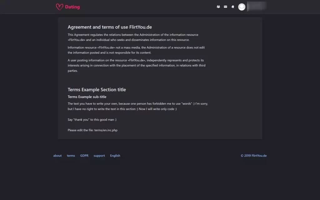This screenshot has width=320, height=200.
Task: Open the "GDPR" footer link
Action: pos(84,156)
